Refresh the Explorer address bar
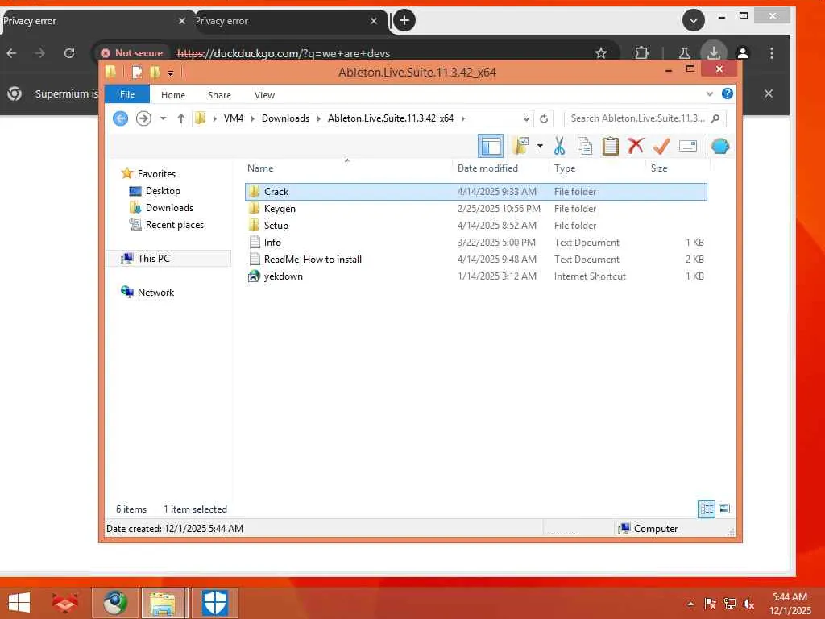Screen dimensions: 825x619 tap(544, 119)
